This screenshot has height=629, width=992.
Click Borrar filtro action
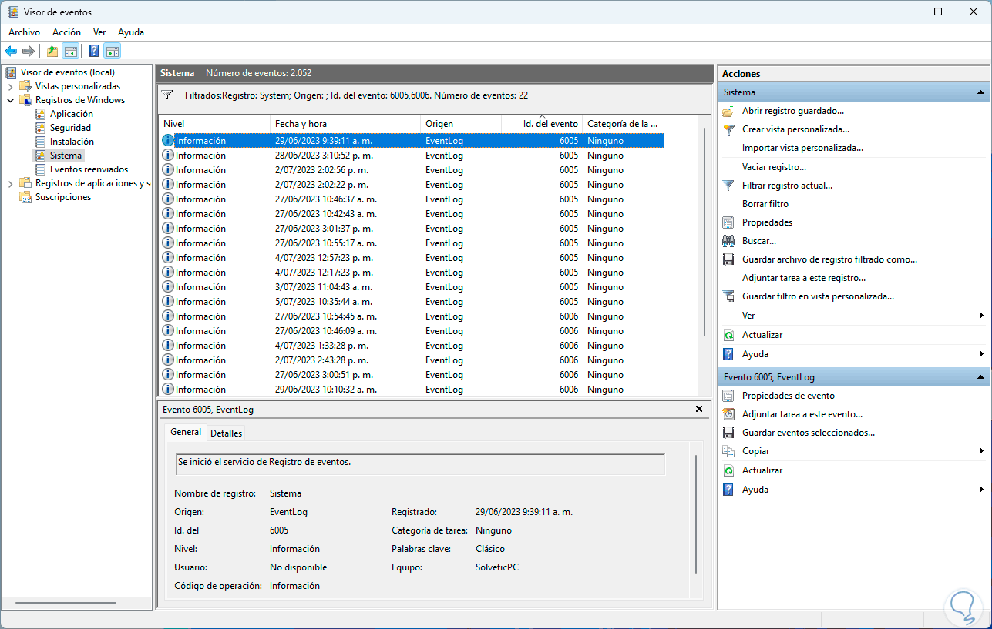click(x=765, y=204)
